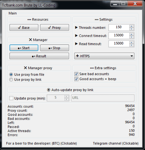This screenshot has height=150, width=145.
Task: Click down arrow of Update proxy minutes
Action: (66, 100)
